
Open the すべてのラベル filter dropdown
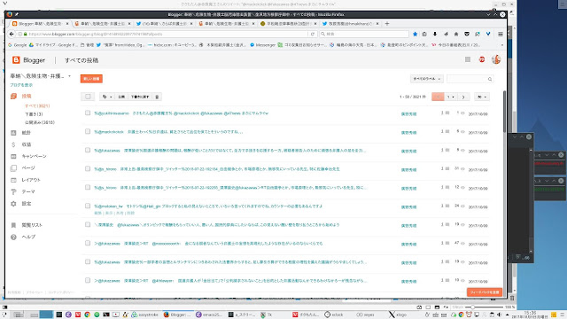pos(427,79)
